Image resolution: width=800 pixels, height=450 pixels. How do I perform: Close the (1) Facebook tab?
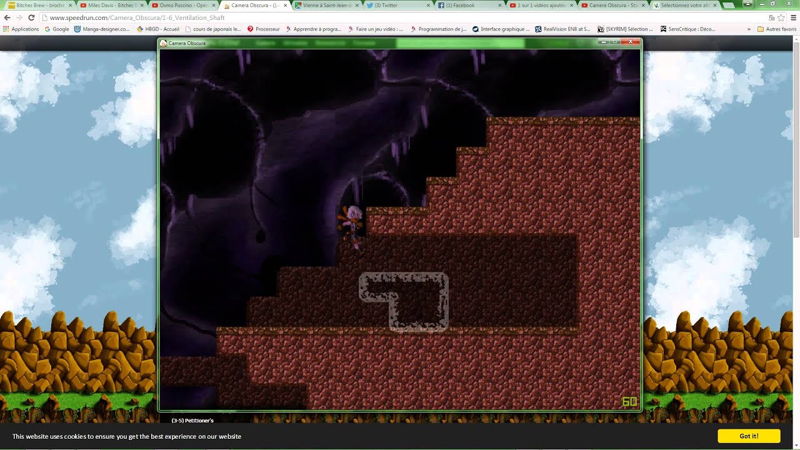pyautogui.click(x=500, y=5)
